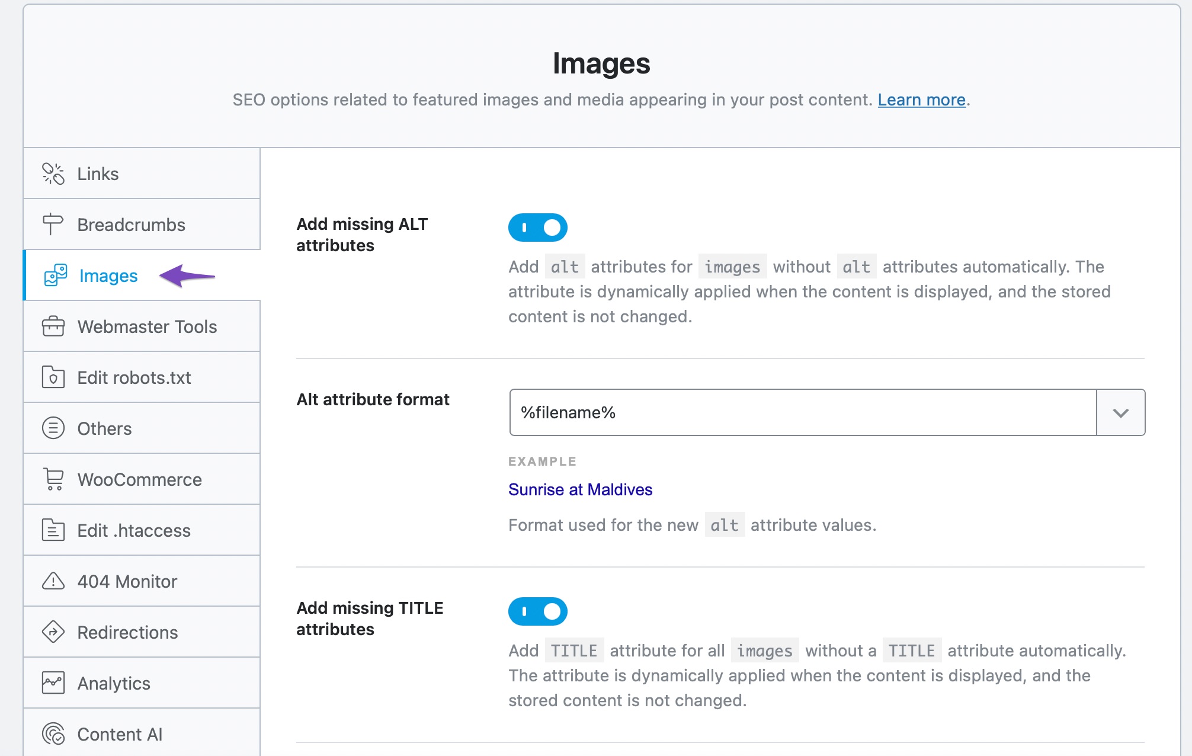This screenshot has width=1192, height=756.
Task: Expand the Alt attribute format dropdown arrow
Action: pyautogui.click(x=1121, y=412)
